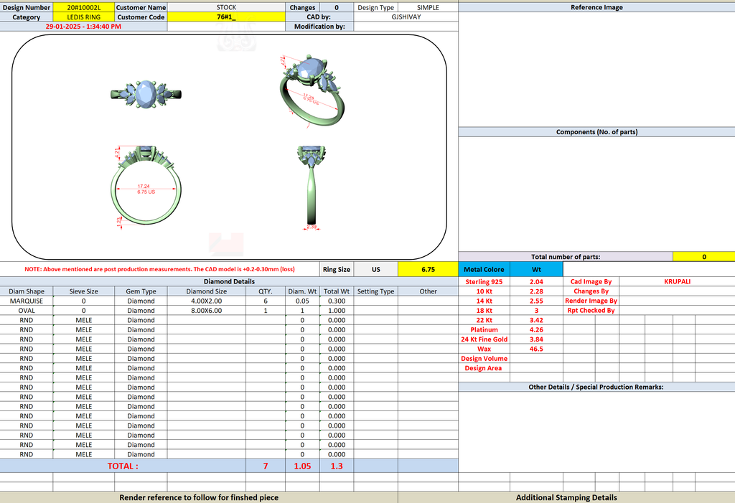735x503 pixels.
Task: Select the Diam Shape column header
Action: click(x=27, y=291)
